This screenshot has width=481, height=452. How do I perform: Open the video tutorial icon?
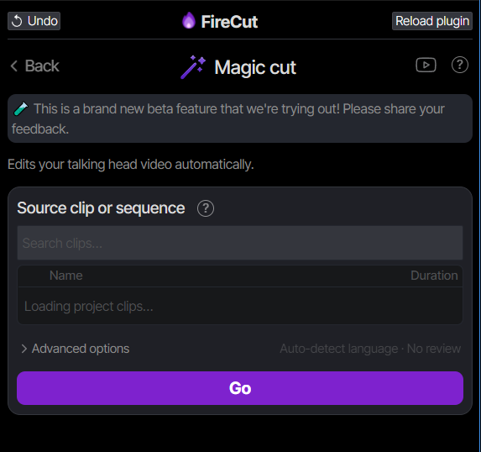pyautogui.click(x=426, y=65)
